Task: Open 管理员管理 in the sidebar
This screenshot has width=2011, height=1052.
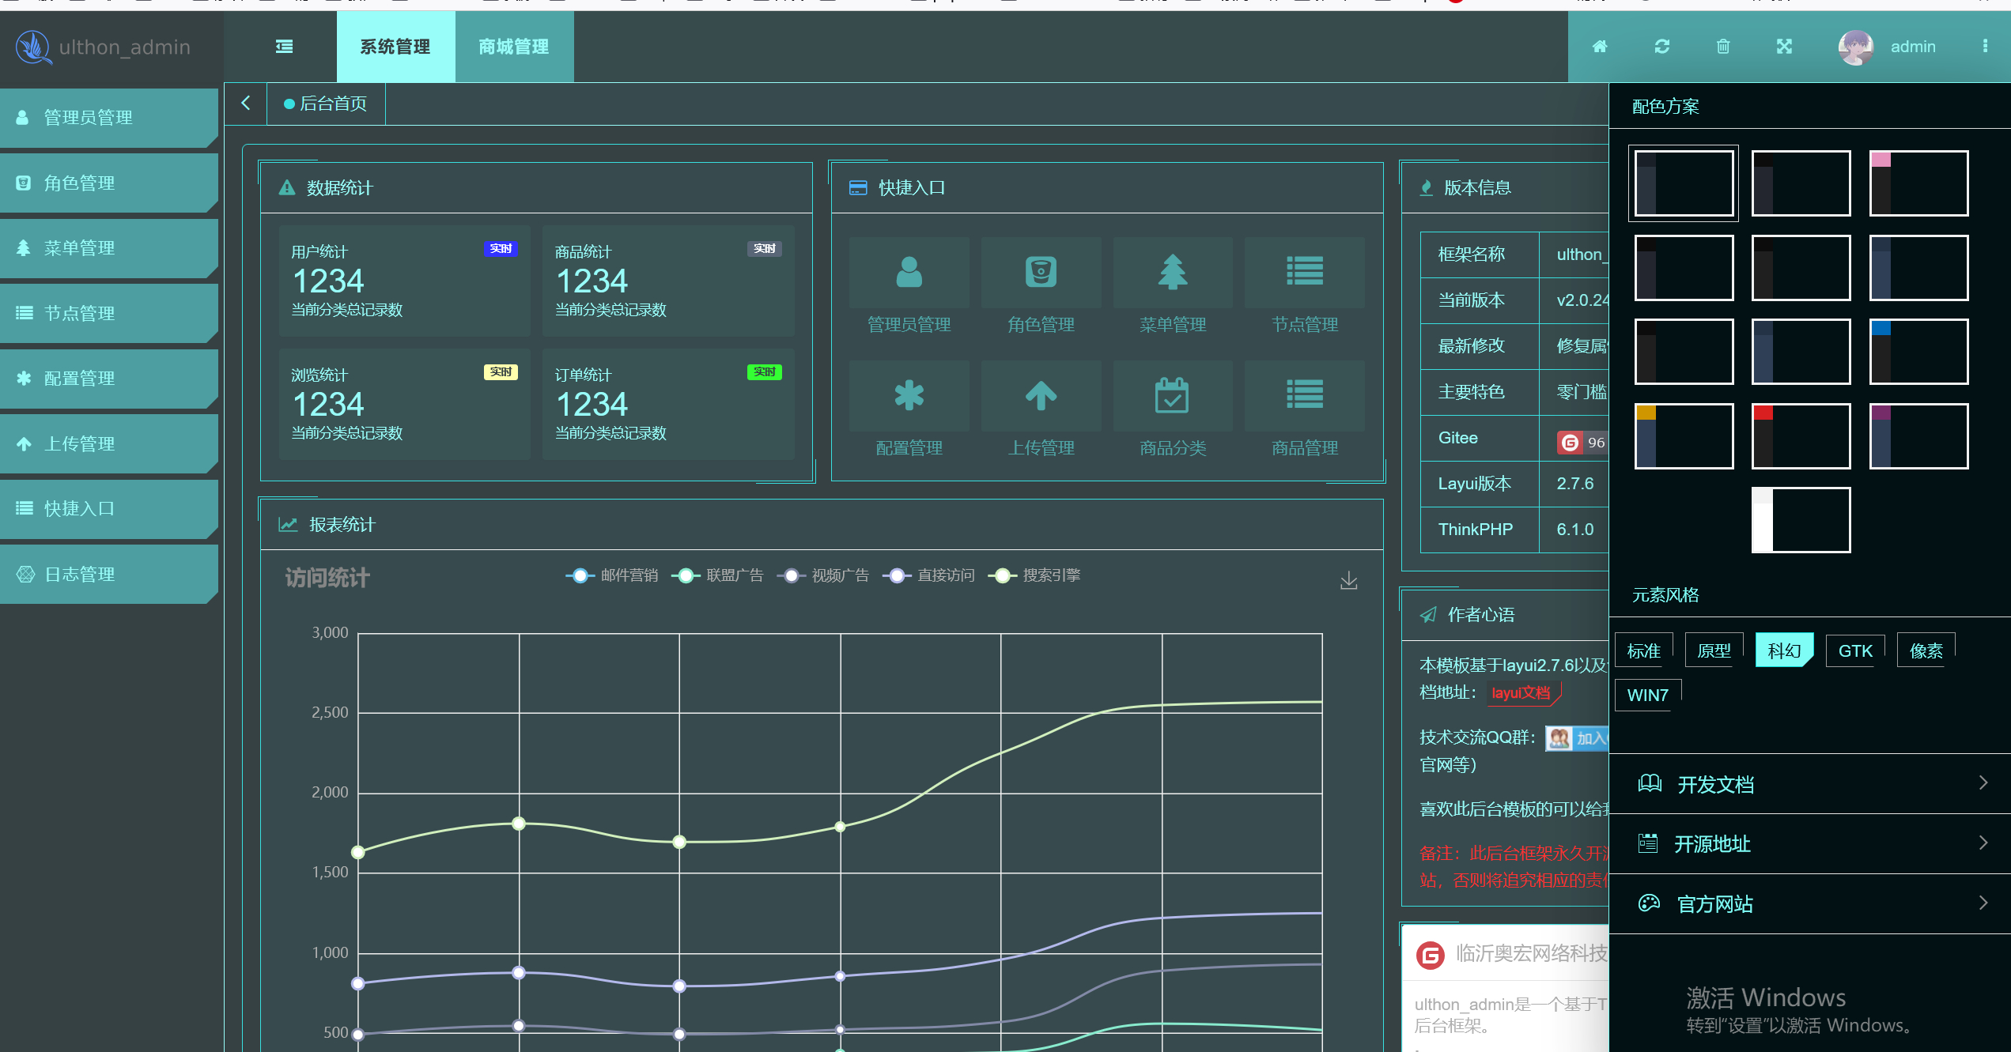Action: point(109,118)
